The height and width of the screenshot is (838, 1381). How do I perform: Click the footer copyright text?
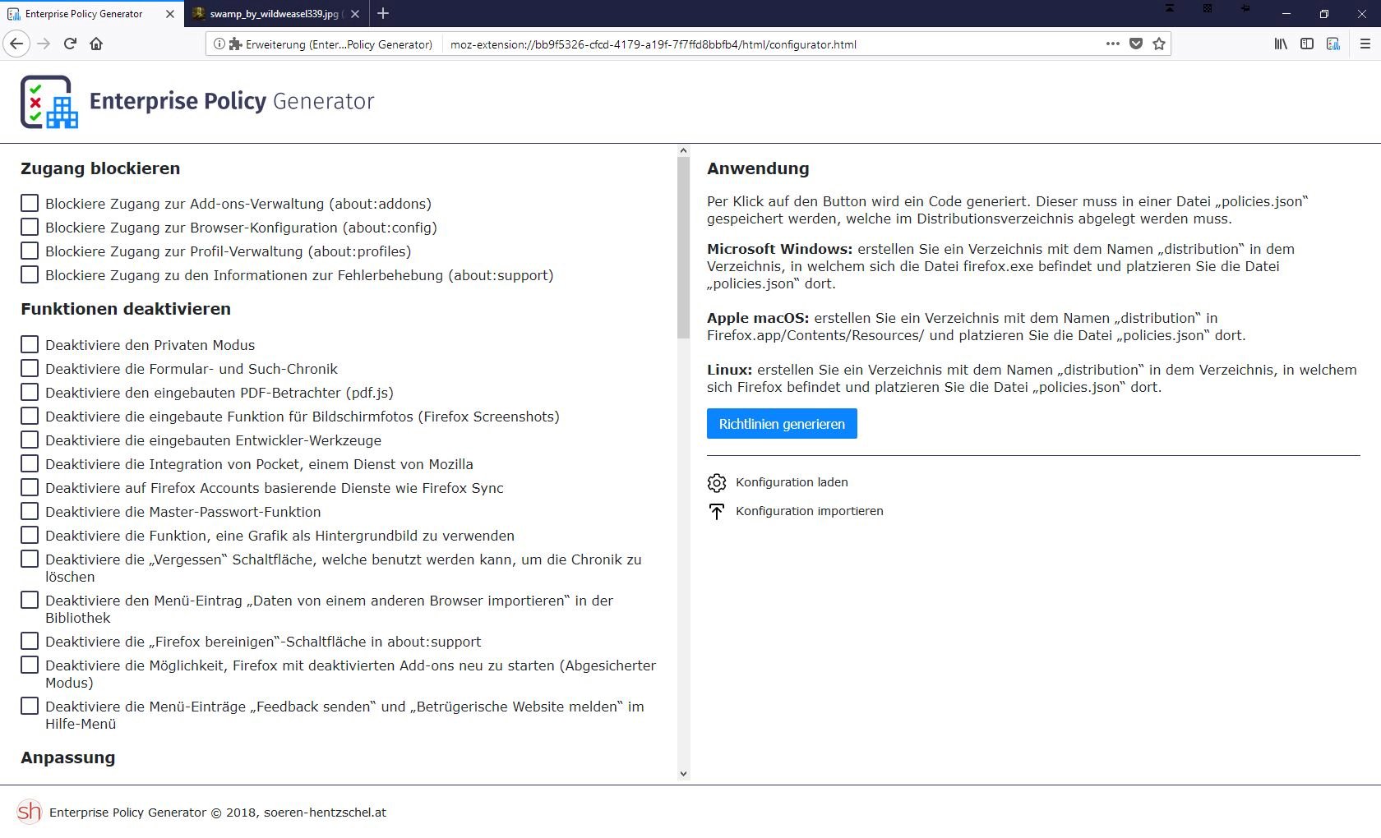218,813
